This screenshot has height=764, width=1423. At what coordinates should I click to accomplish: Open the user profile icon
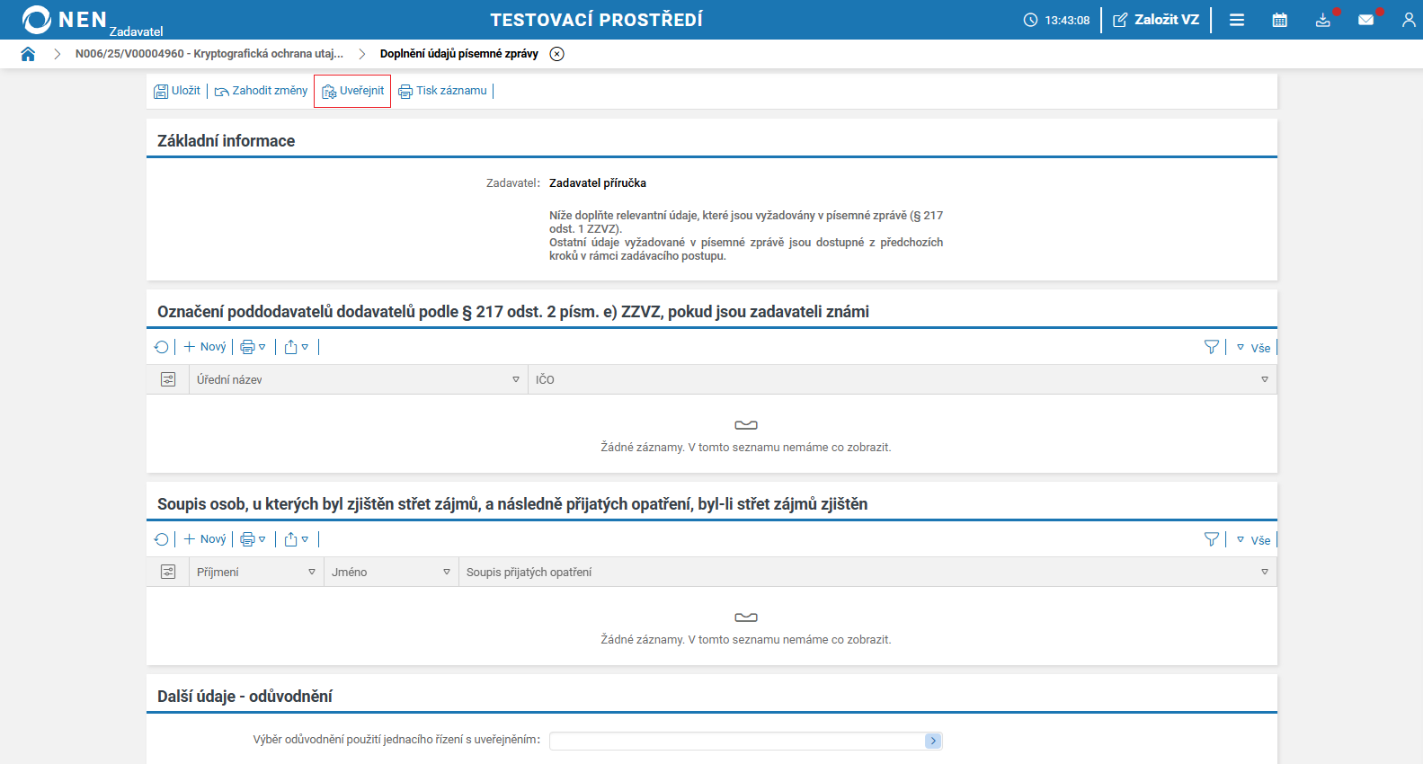point(1409,20)
